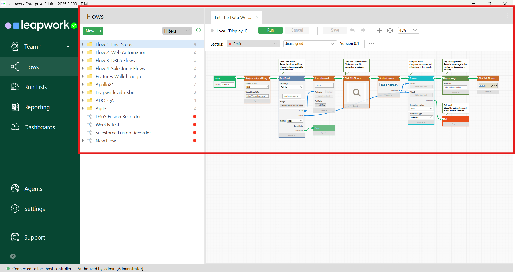Click the Cancel button

tap(297, 30)
